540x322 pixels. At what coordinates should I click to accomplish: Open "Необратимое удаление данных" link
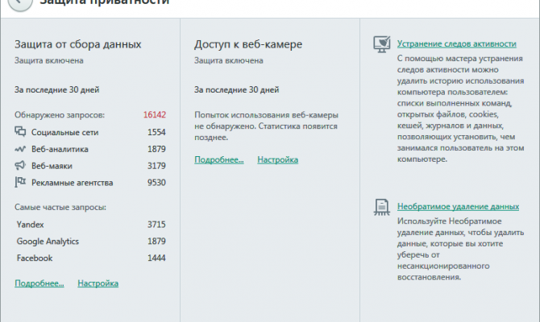tap(458, 206)
